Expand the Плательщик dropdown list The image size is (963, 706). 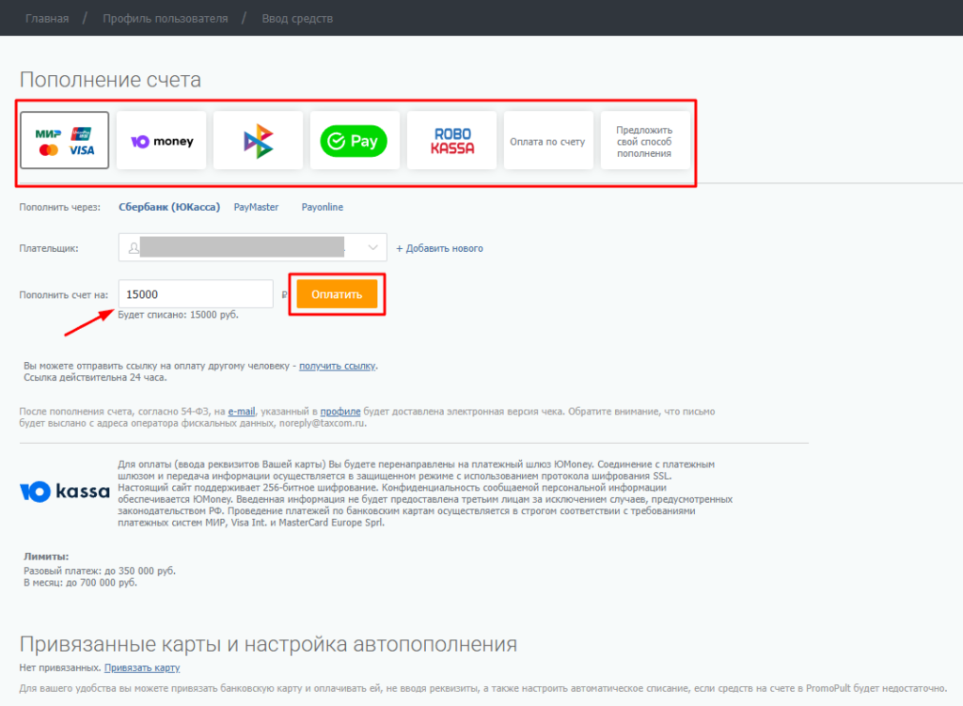[x=374, y=248]
